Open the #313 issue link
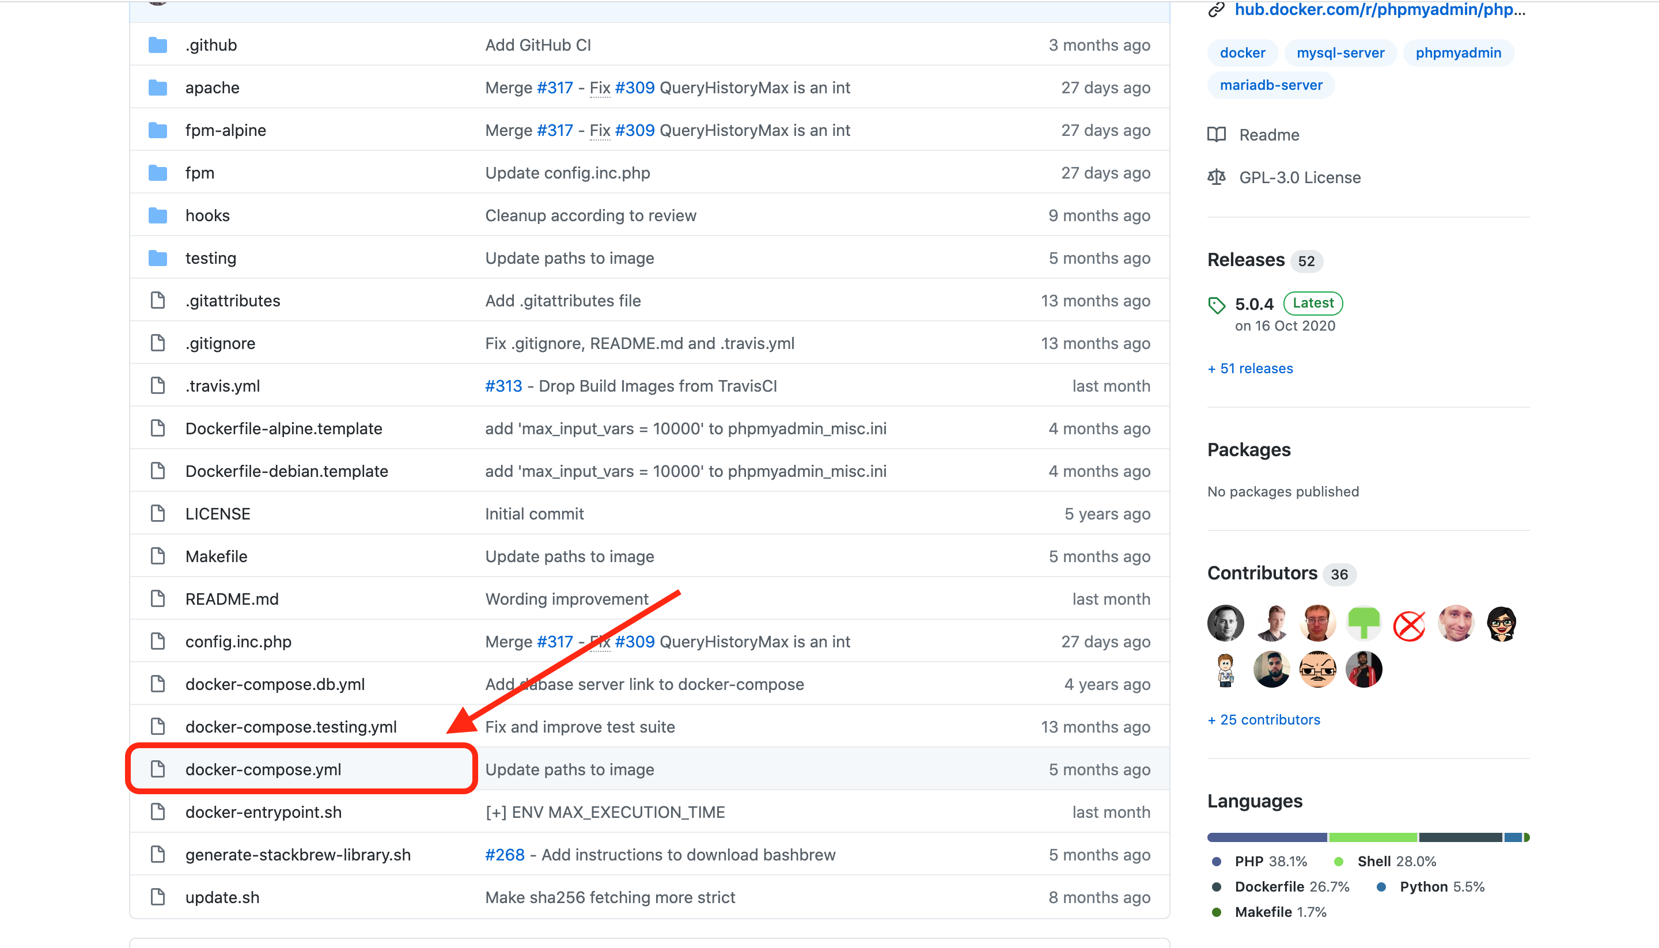This screenshot has width=1659, height=948. click(x=503, y=386)
